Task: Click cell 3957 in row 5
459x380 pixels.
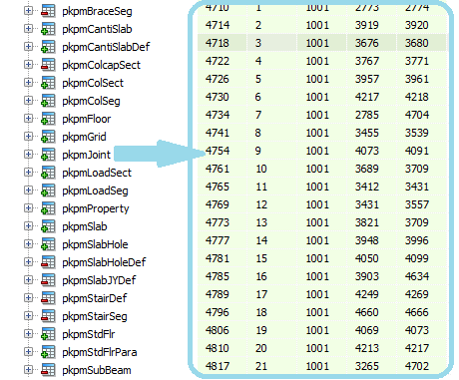Action: tap(367, 79)
